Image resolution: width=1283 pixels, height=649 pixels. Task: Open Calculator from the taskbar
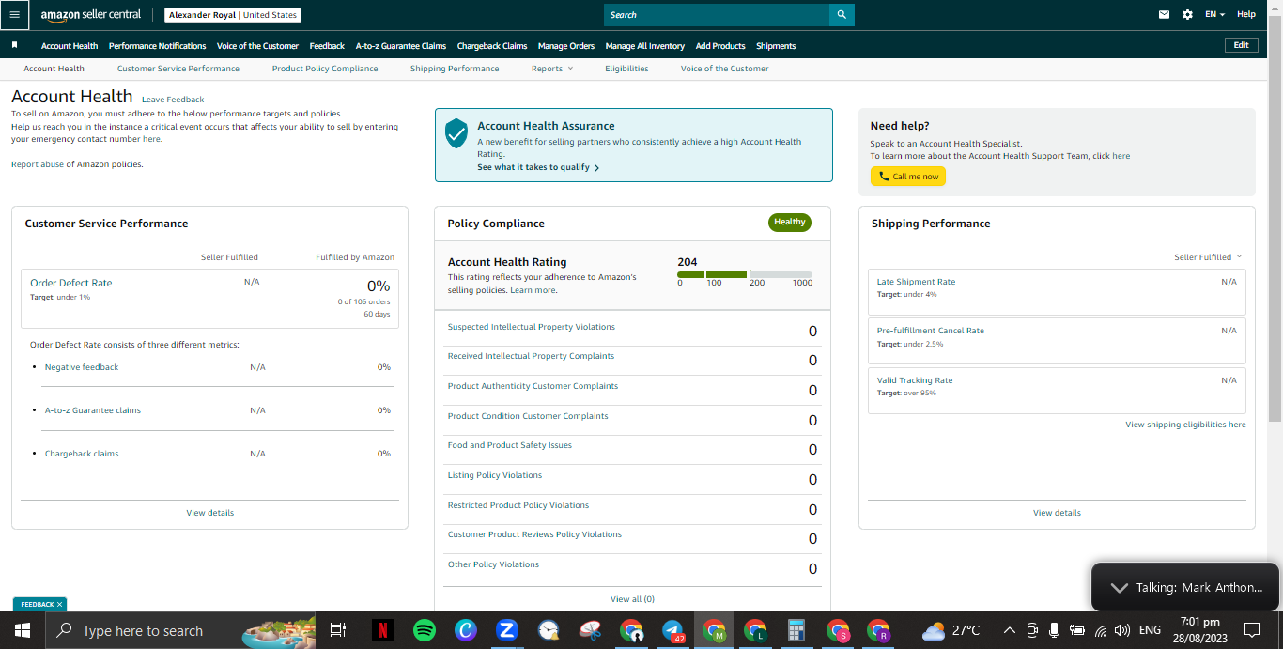pyautogui.click(x=796, y=630)
